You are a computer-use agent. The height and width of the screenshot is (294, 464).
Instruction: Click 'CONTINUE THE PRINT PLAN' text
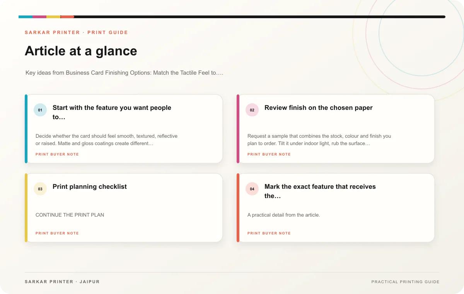coord(70,215)
